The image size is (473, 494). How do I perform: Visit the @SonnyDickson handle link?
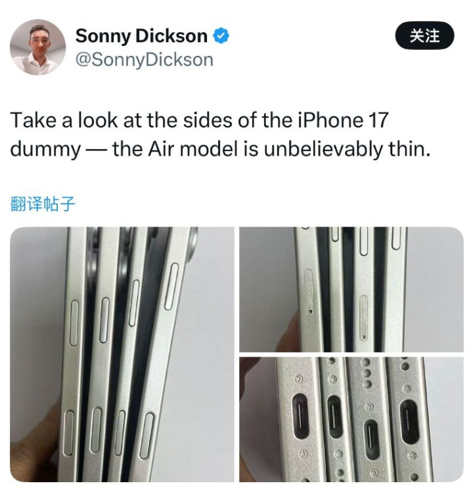tap(145, 60)
